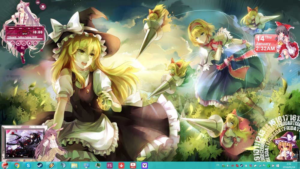The width and height of the screenshot is (300, 169).
Task: Open the taskbar clock showing 2:32
Action: [x=289, y=165]
